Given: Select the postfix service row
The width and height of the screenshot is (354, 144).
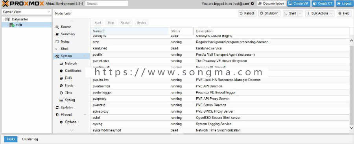Looking at the screenshot, I should point(220,55).
